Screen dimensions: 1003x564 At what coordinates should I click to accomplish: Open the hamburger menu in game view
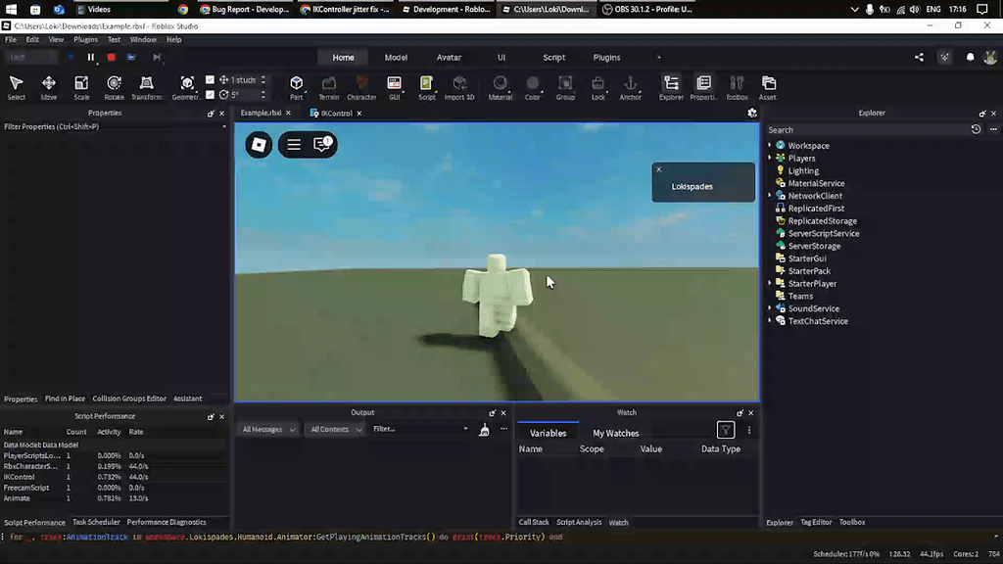[294, 145]
